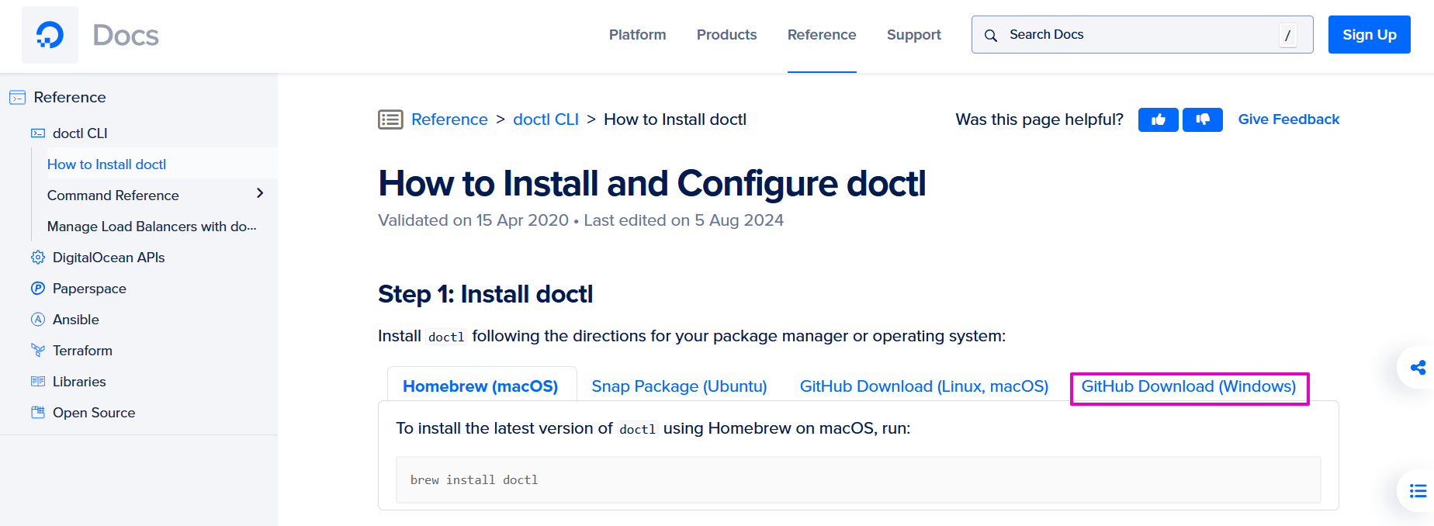
Task: Click the Terraform logo icon
Action: click(38, 351)
